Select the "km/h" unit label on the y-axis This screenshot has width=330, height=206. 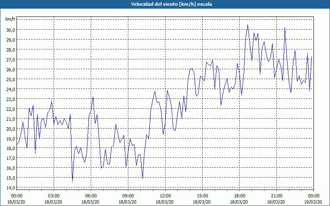[10, 19]
